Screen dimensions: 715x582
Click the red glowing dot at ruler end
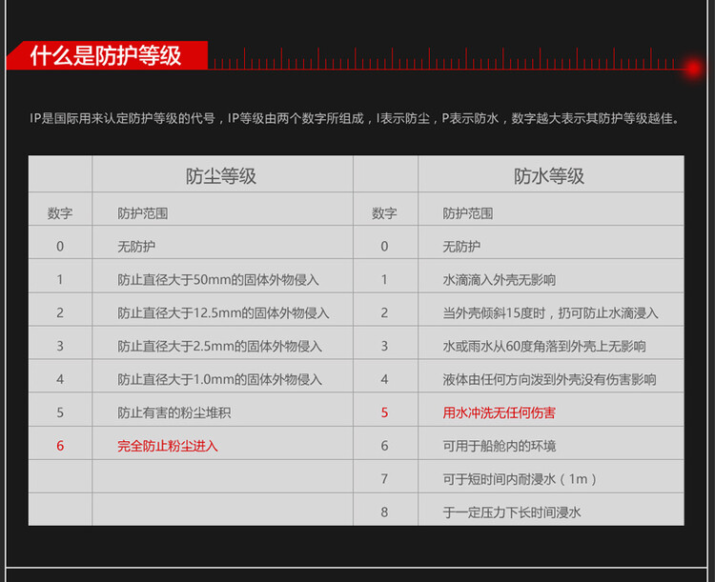694,69
